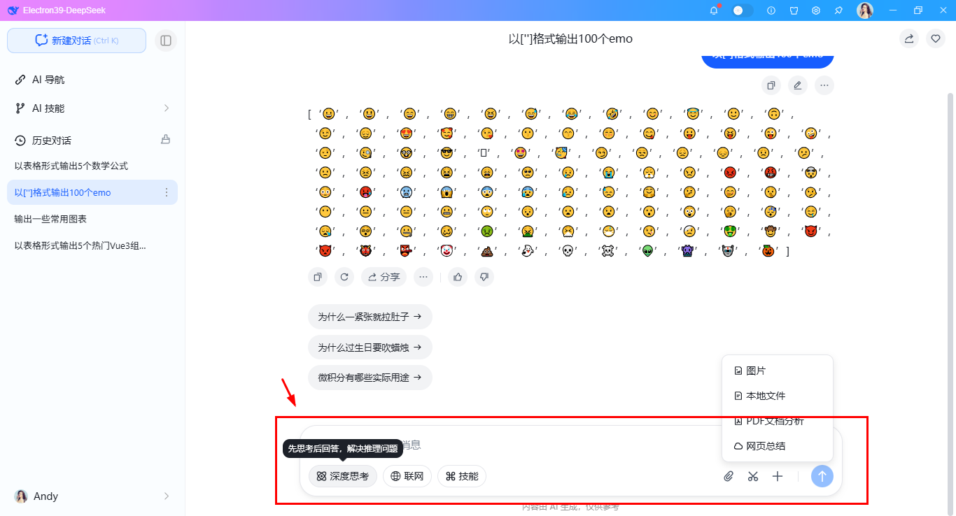This screenshot has height=516, width=956.
Task: Focus the message input field
Action: click(x=570, y=445)
